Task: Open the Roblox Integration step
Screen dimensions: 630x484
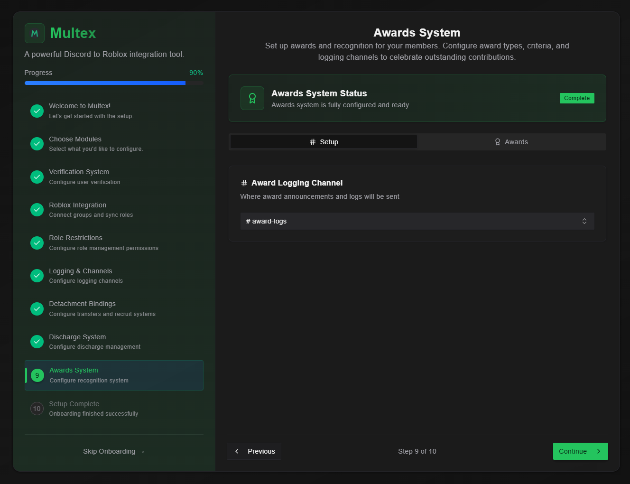Action: pos(114,210)
